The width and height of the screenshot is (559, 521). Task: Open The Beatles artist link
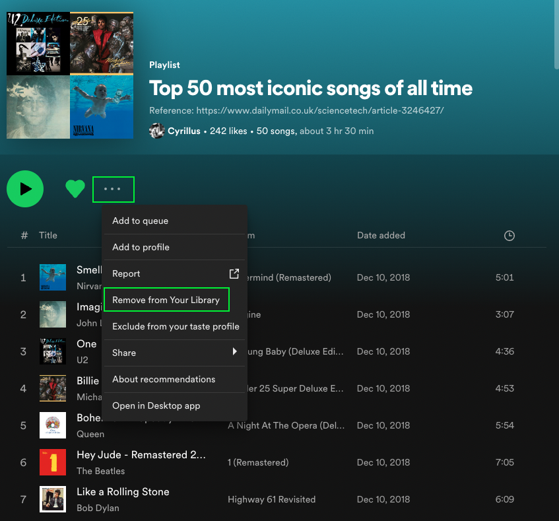tap(100, 471)
